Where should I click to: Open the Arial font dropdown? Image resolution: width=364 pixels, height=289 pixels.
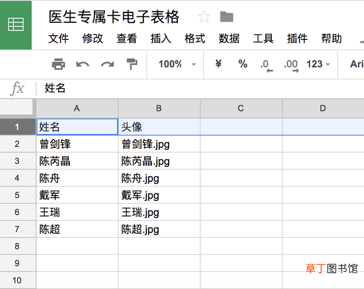click(357, 64)
